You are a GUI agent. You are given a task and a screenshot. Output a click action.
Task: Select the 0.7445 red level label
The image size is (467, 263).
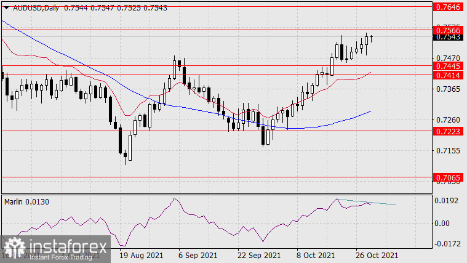pos(449,65)
